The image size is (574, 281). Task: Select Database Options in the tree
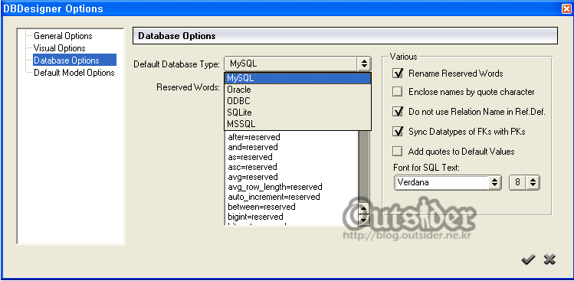[74, 60]
